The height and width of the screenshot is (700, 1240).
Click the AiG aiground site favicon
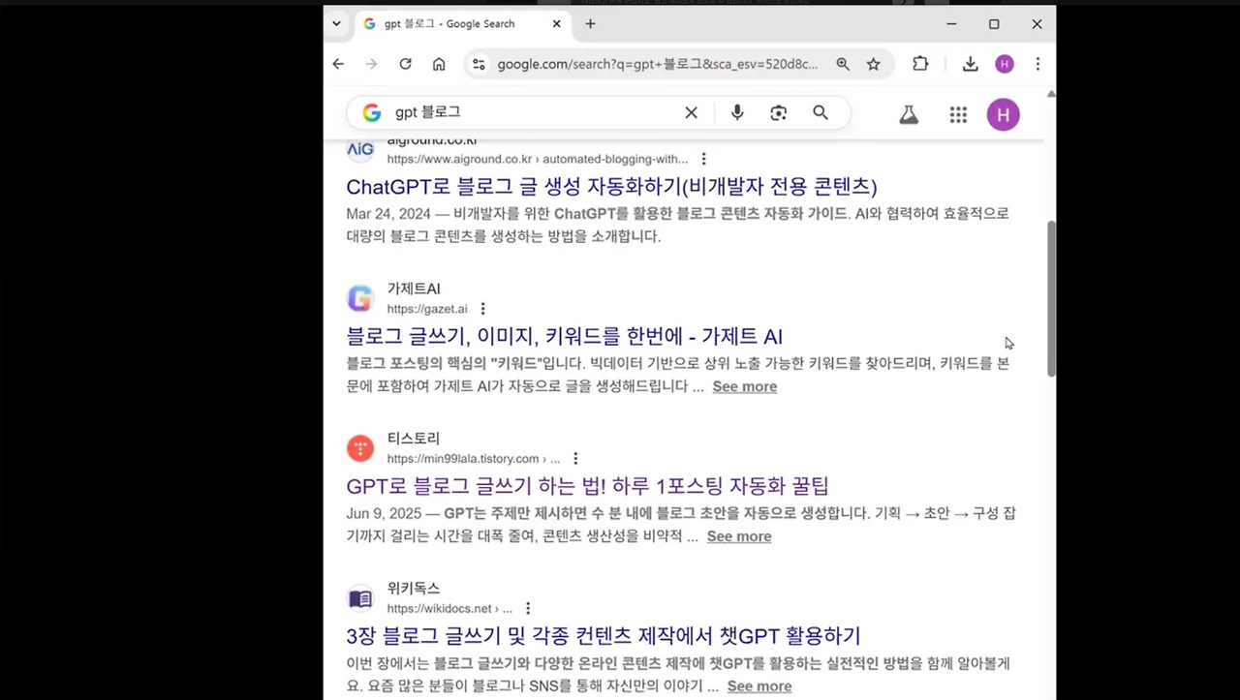(x=360, y=150)
